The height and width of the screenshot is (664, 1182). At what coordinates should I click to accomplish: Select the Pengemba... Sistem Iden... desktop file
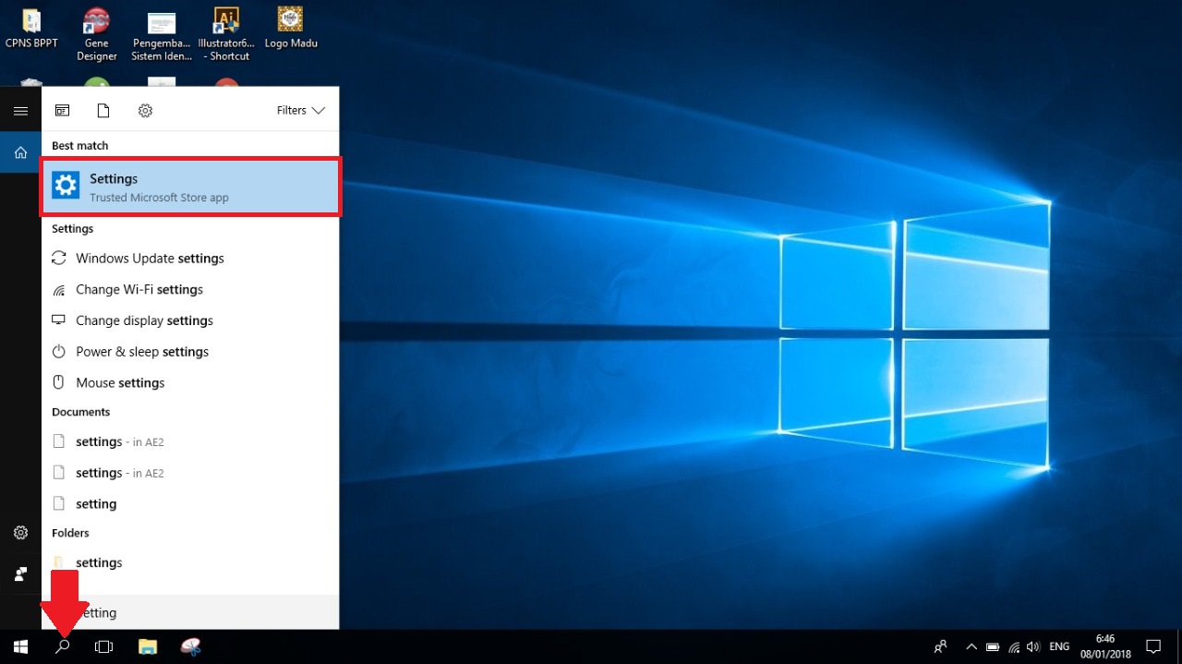point(162,36)
